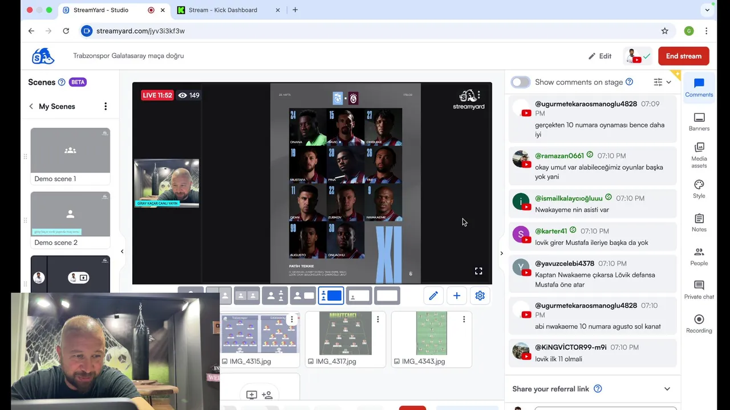The width and height of the screenshot is (730, 410).
Task: Open the People panel
Action: tap(699, 256)
